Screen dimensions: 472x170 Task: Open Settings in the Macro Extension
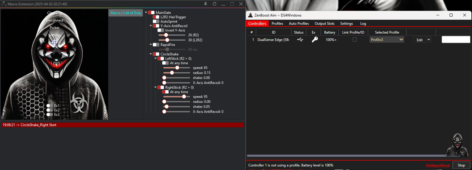click(x=55, y=35)
